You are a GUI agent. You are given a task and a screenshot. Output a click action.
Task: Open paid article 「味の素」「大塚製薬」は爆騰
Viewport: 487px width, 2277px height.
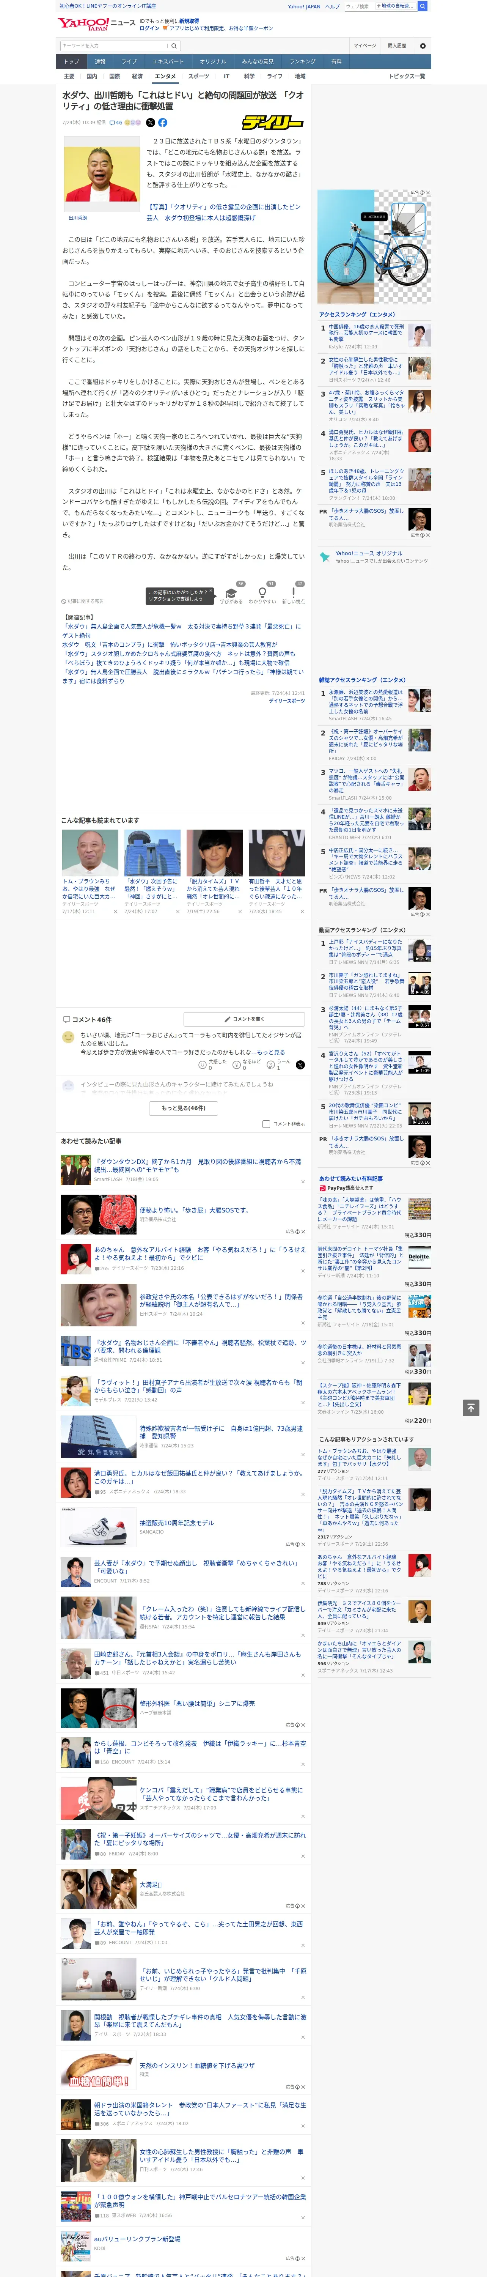click(x=360, y=1209)
